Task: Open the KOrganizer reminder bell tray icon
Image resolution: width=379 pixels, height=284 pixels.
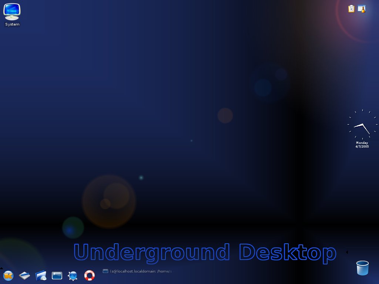Action: point(362,9)
